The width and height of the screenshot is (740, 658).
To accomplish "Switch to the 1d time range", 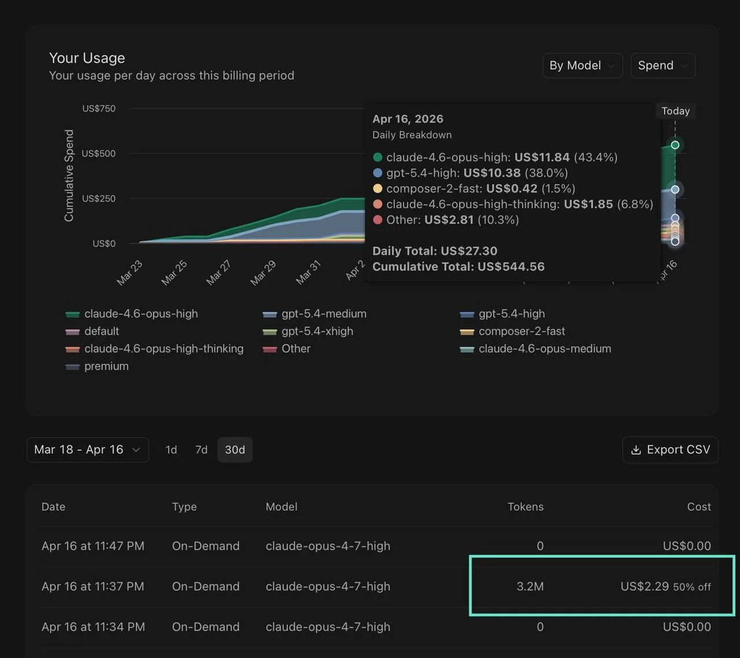I will pos(171,450).
